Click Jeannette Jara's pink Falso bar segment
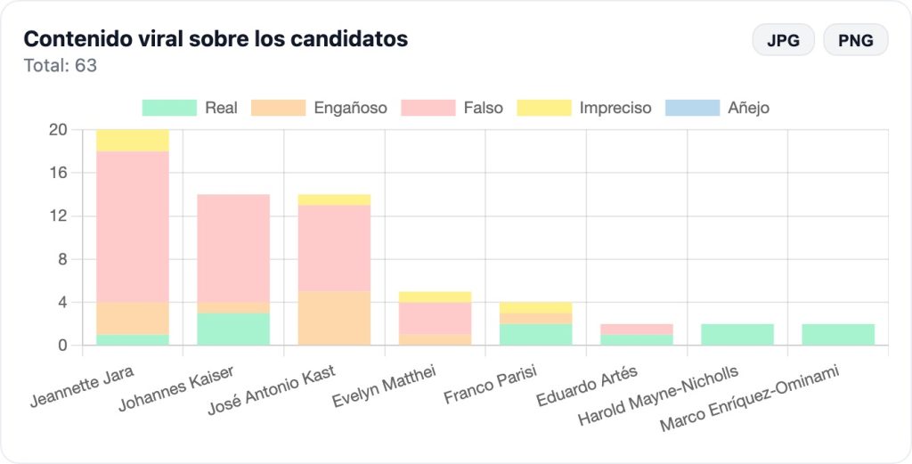Image resolution: width=912 pixels, height=464 pixels. pyautogui.click(x=133, y=227)
